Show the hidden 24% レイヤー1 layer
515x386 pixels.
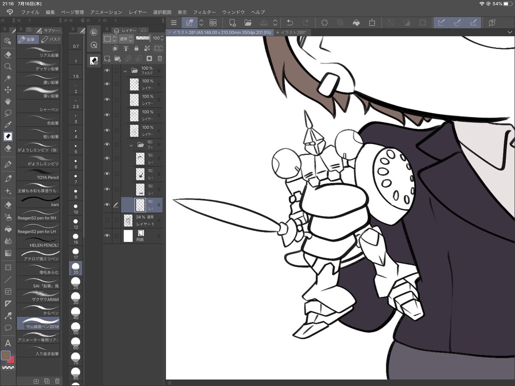click(x=107, y=220)
